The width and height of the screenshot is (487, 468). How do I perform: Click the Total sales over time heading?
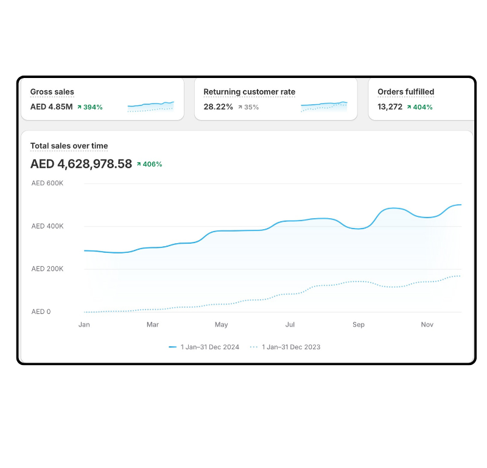(69, 146)
